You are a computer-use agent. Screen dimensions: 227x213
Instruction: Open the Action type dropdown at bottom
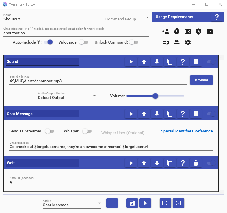(71, 205)
